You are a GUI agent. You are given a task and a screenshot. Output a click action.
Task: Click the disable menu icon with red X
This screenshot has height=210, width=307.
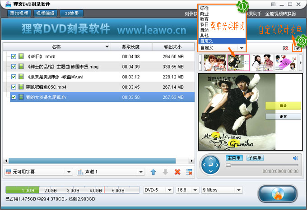(286, 48)
